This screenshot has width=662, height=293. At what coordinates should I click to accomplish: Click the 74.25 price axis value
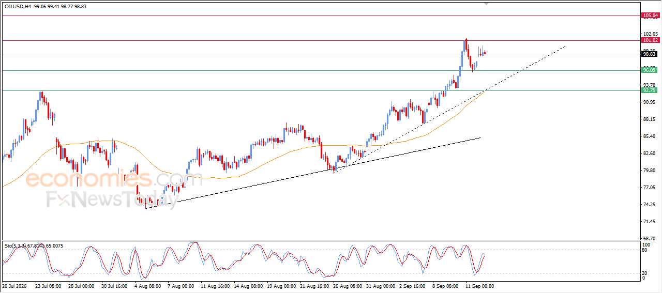[649, 205]
